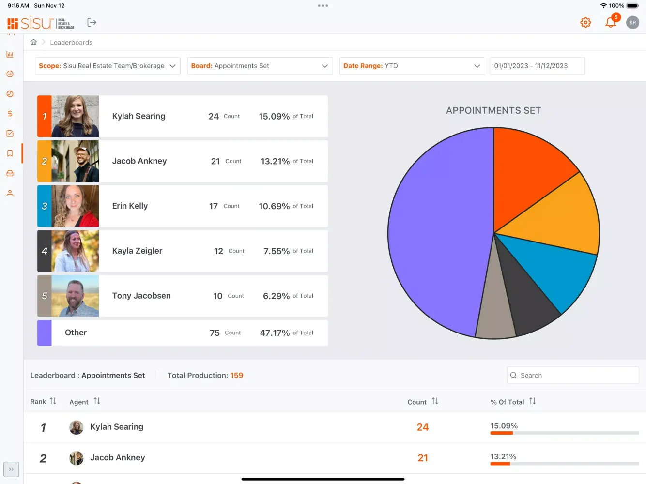Expand the Scope dropdown
Viewport: 646px width, 484px height.
108,66
